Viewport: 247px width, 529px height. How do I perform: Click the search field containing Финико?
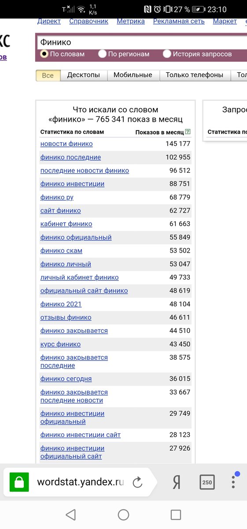(x=141, y=42)
